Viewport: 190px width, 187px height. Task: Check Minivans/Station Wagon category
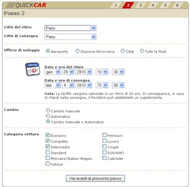click(x=47, y=158)
